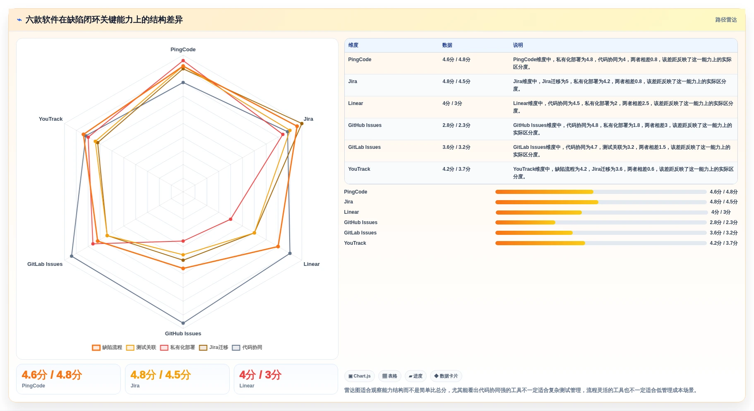Click the Linear axis label on radar
754x411 pixels.
coord(312,264)
